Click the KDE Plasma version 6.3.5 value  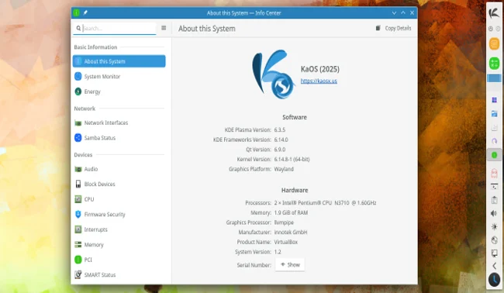280,129
